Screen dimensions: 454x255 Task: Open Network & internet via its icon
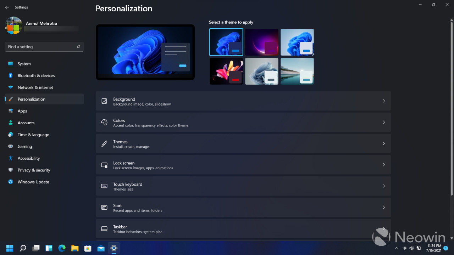pos(11,87)
